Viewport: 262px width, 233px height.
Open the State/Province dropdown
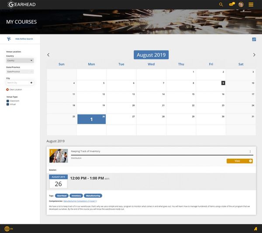[20, 71]
